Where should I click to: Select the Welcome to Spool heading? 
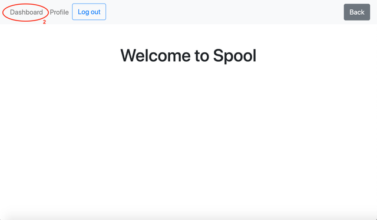coord(188,55)
